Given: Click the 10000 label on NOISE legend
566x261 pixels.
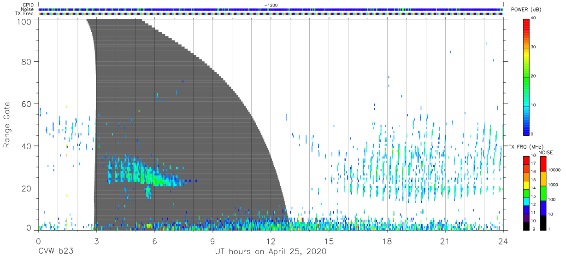Looking at the screenshot, I should [x=554, y=170].
